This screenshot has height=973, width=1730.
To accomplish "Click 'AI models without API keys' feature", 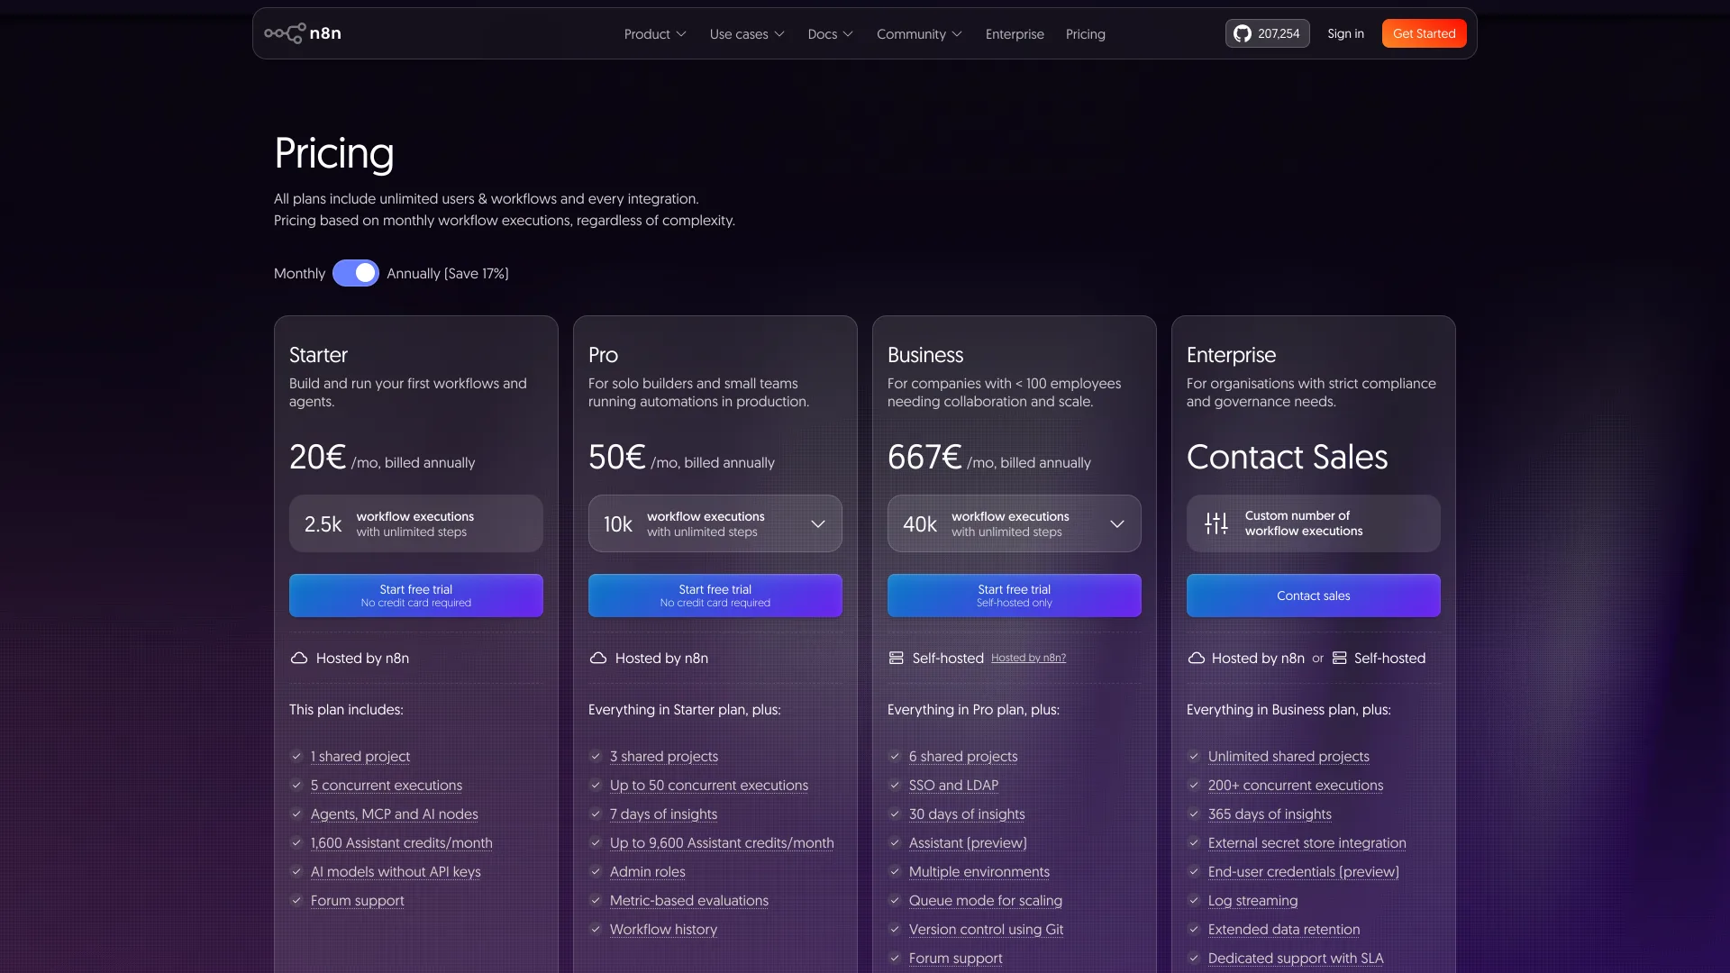I will (396, 872).
